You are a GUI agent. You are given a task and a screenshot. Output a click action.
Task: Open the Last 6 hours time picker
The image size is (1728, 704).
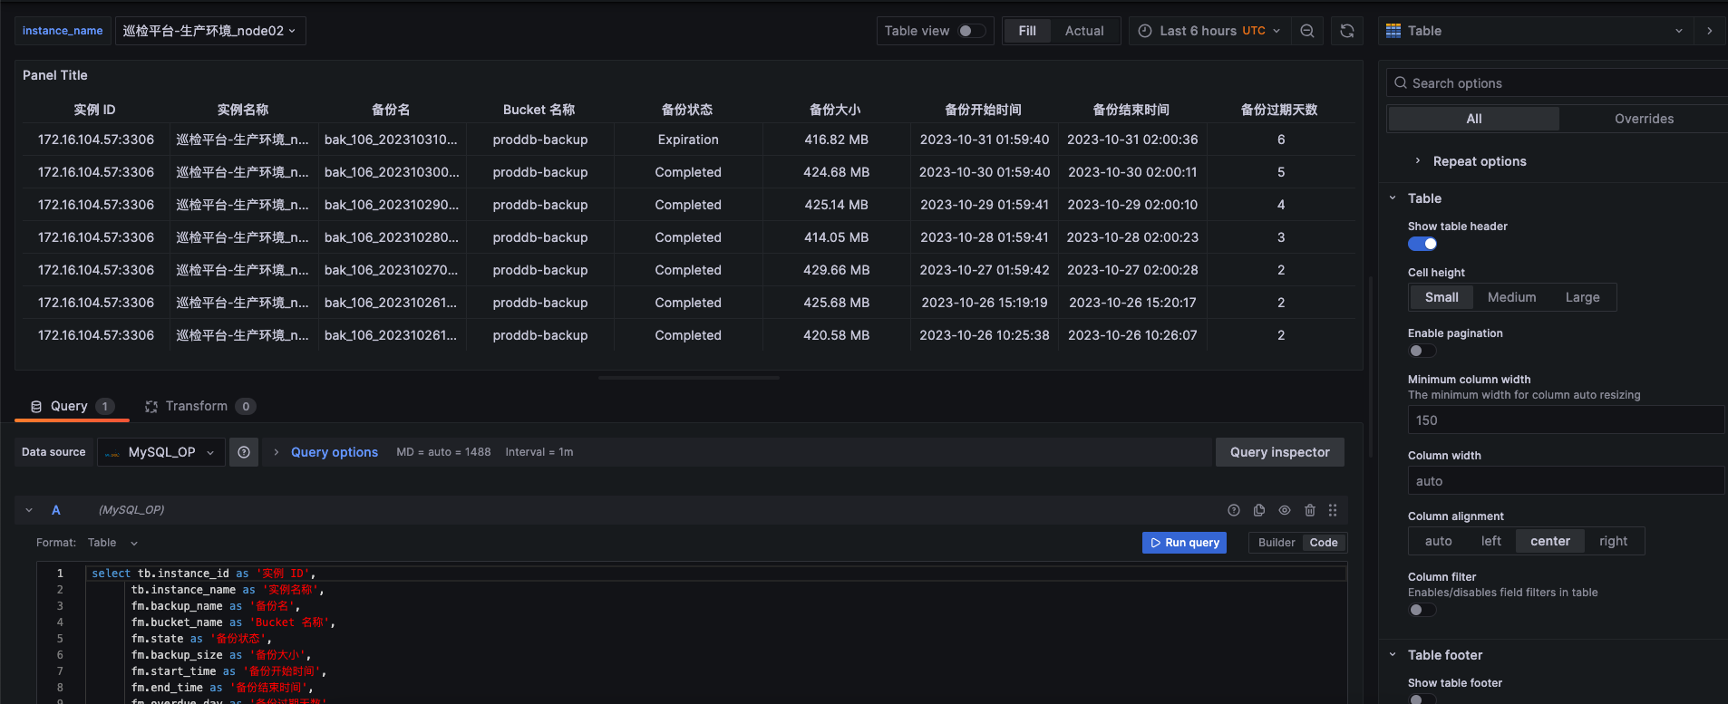click(x=1209, y=31)
